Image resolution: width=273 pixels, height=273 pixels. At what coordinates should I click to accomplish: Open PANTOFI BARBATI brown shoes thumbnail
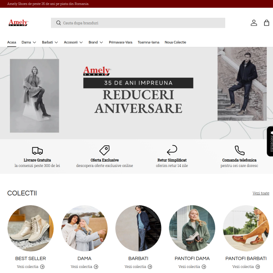246,228
